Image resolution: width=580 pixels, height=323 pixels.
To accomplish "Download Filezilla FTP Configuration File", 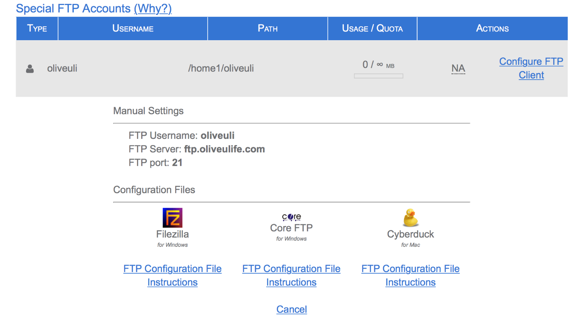I will pos(172,269).
